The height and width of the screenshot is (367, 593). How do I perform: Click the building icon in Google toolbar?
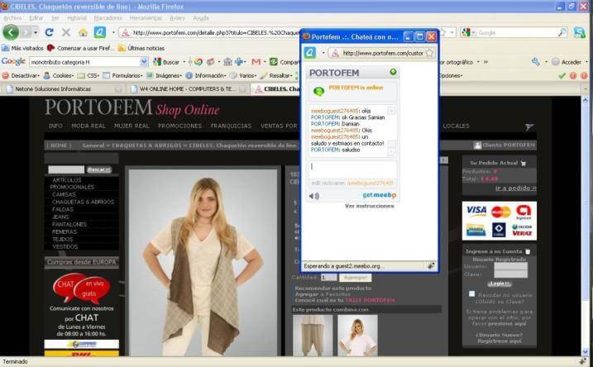pyautogui.click(x=227, y=62)
